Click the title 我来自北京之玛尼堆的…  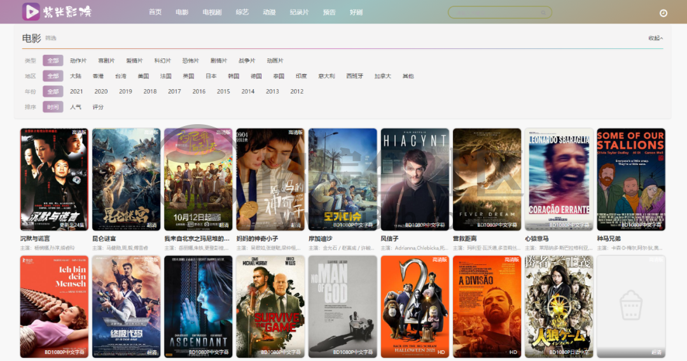coord(197,239)
